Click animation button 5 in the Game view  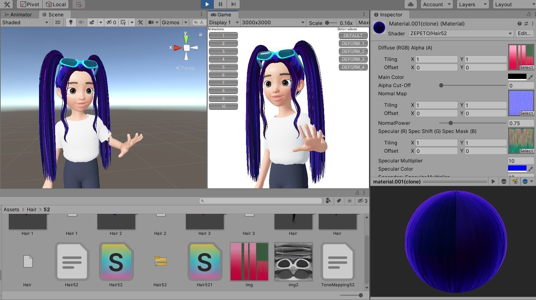[x=223, y=67]
